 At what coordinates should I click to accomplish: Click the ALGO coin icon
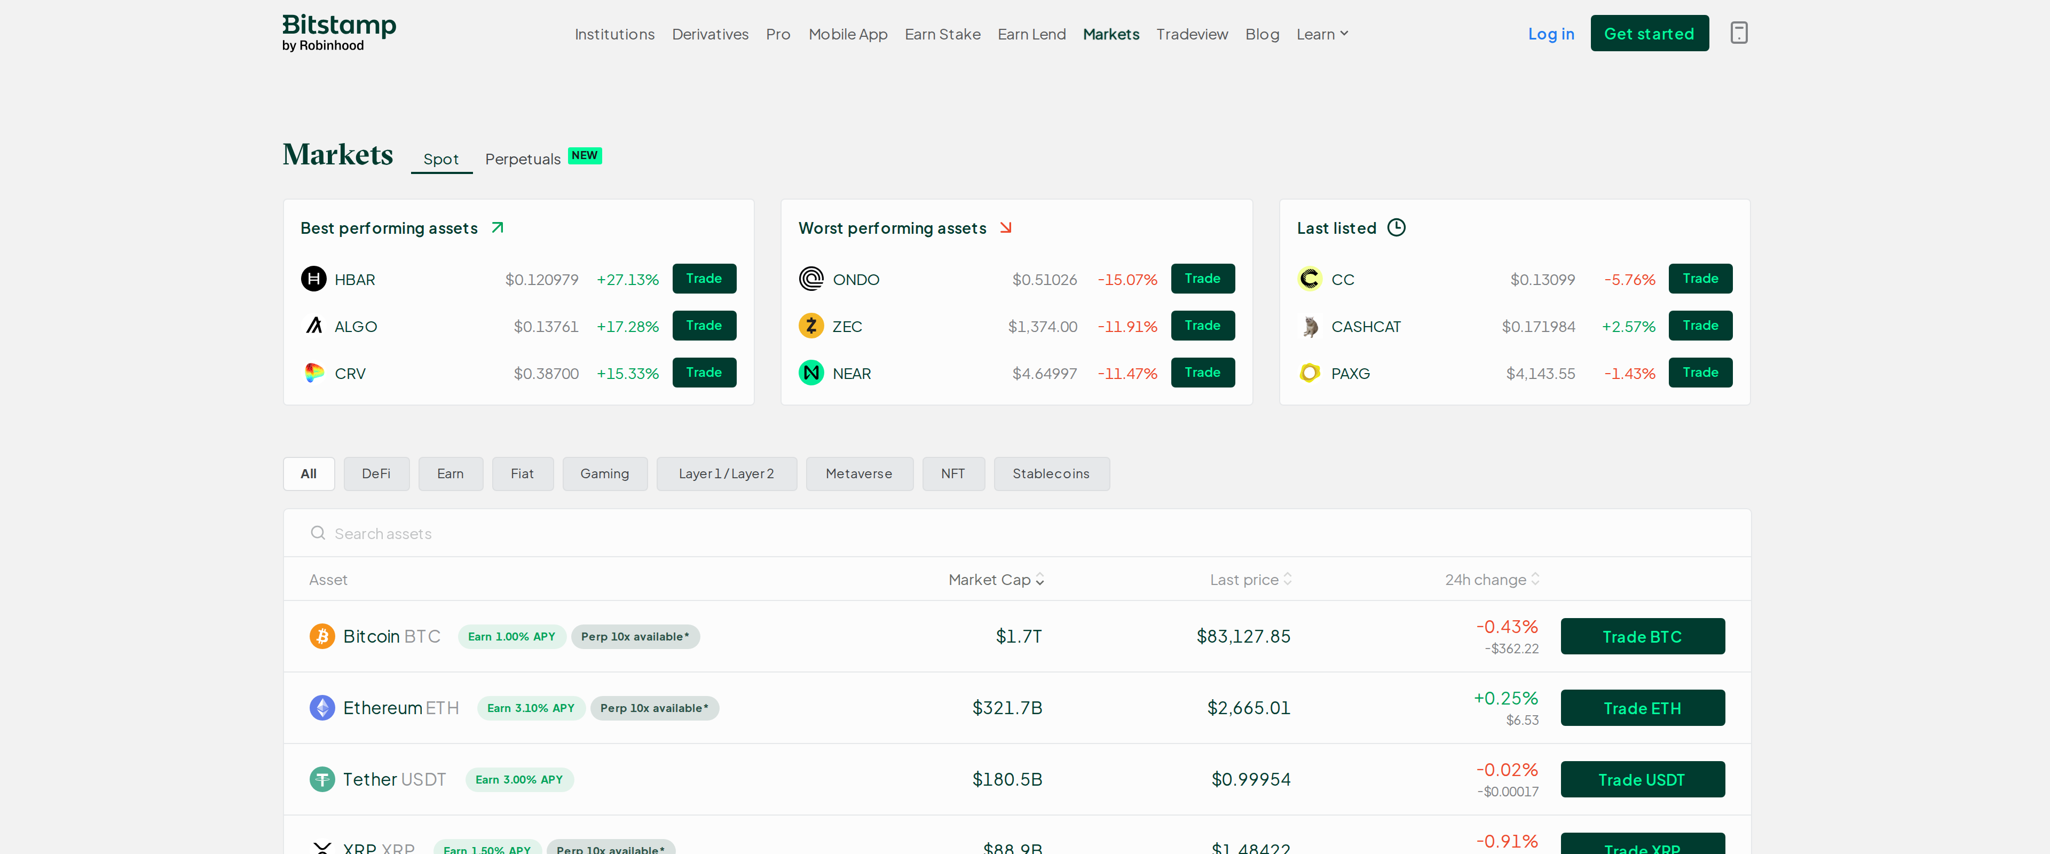[x=313, y=326]
